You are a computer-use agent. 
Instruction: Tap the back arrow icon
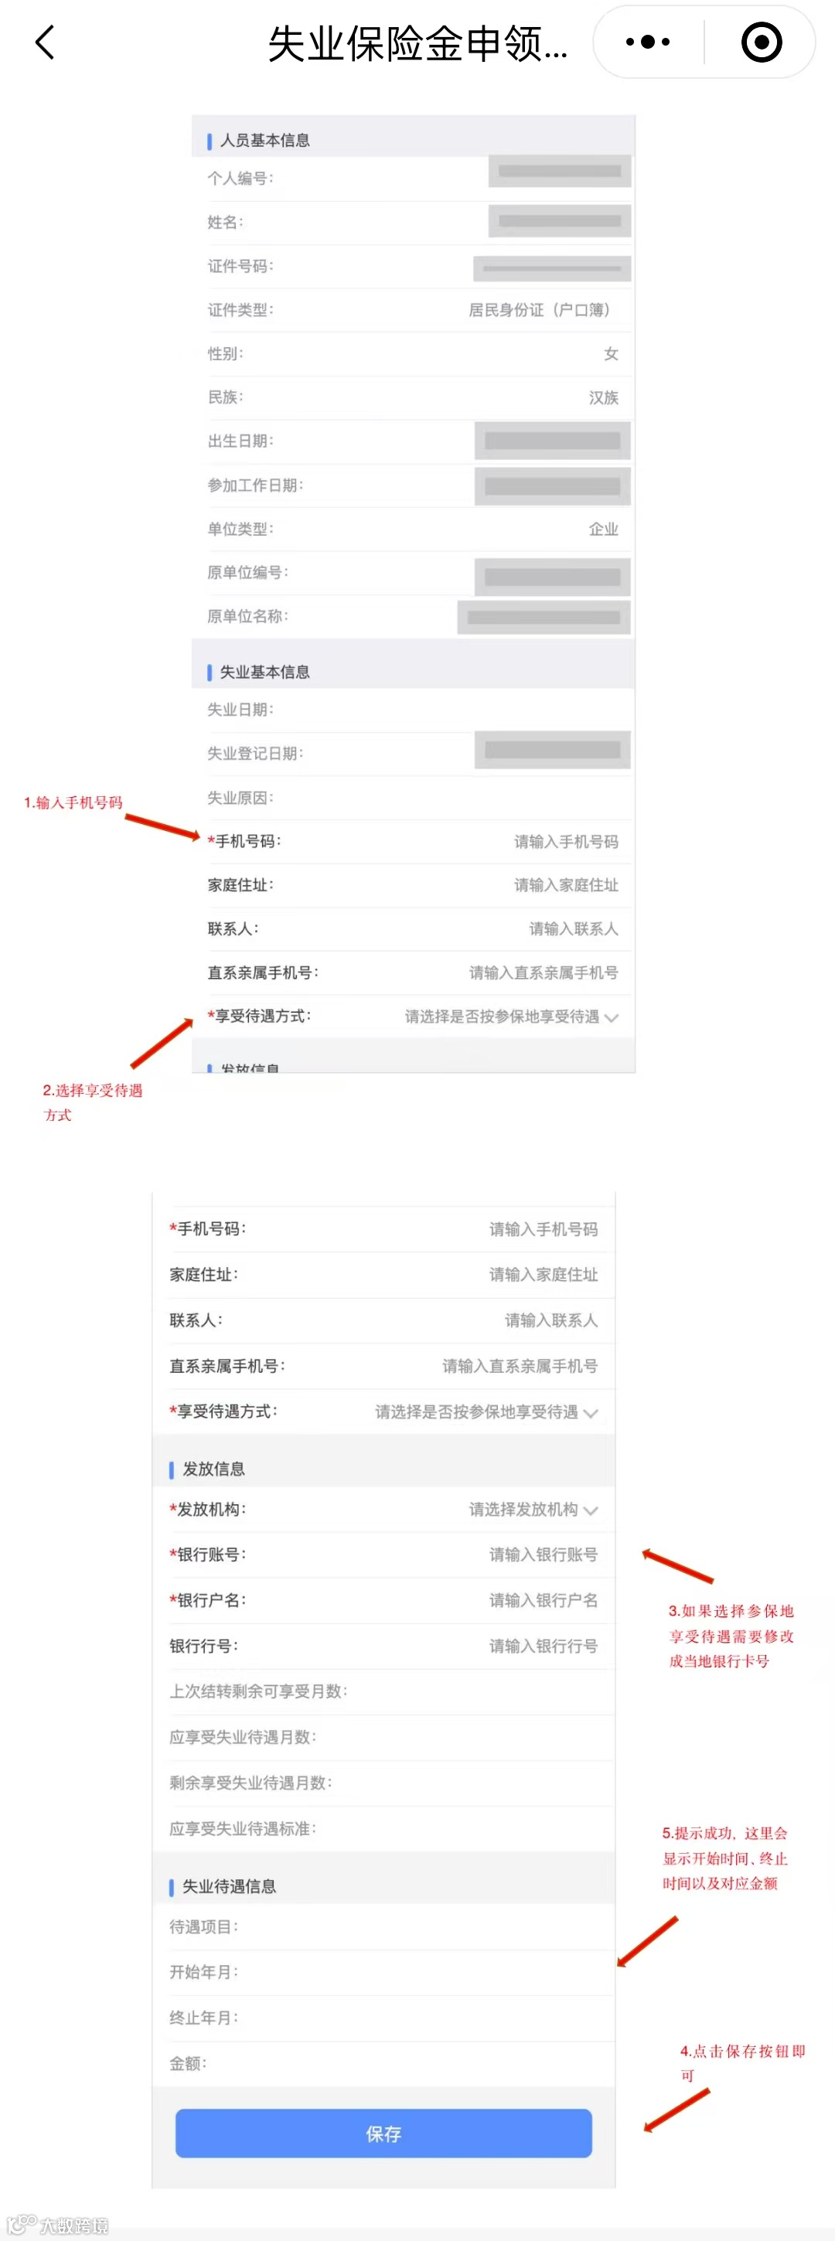coord(44,42)
